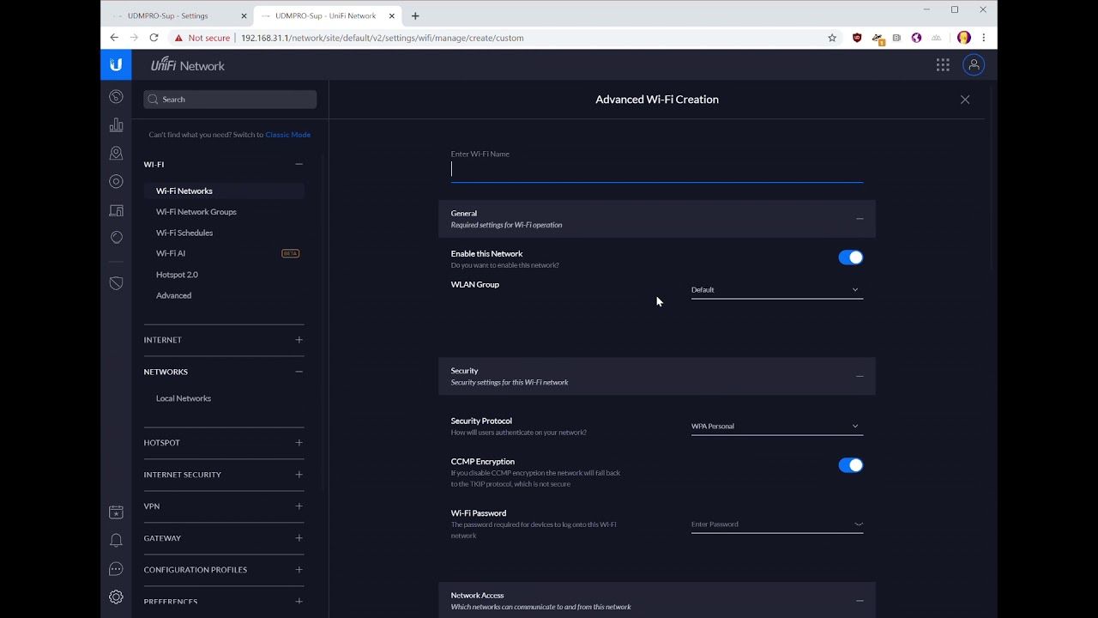Open the shield Threat Management icon
The height and width of the screenshot is (618, 1098).
pos(116,283)
